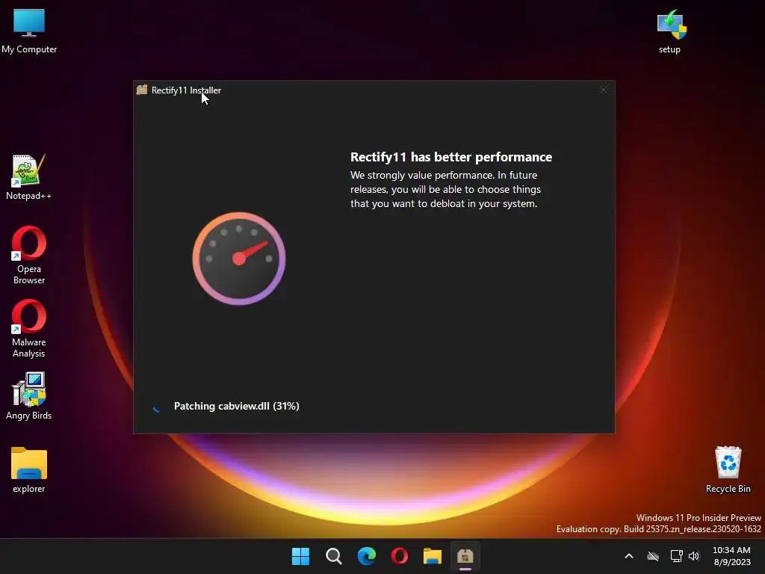Image resolution: width=765 pixels, height=574 pixels.
Task: Select the Recycle Bin desktop icon
Action: point(728,469)
